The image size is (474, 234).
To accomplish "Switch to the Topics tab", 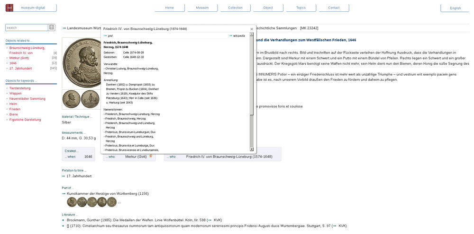I will pos(301,8).
